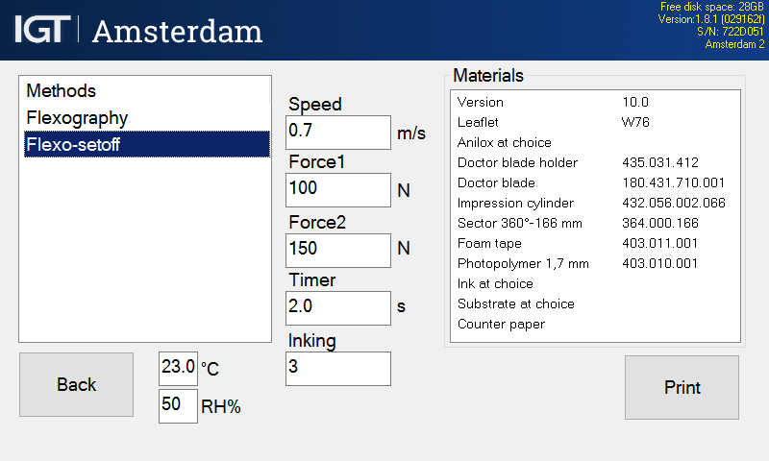Viewport: 769px width, 461px height.
Task: Select Methods in the list
Action: tap(62, 91)
